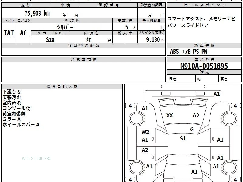
Task: Select the inspector note 下廻りS
Action: tap(12, 92)
